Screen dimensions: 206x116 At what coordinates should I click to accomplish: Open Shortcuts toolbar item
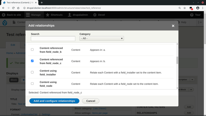click(x=54, y=15)
